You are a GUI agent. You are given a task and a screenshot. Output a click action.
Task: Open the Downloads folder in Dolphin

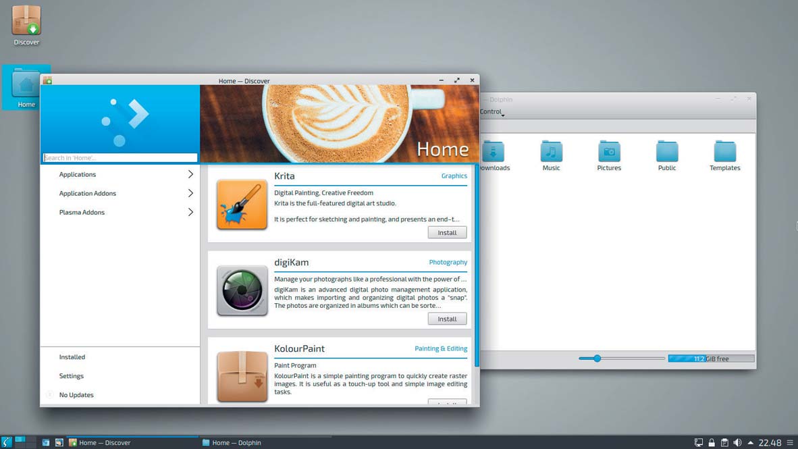click(x=494, y=156)
